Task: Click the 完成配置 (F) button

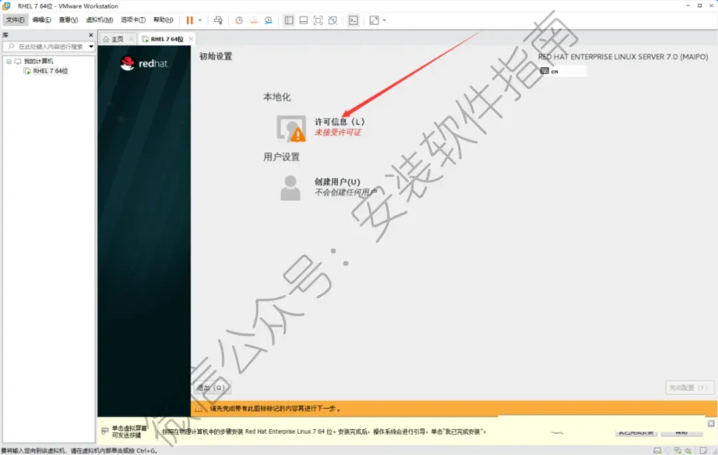Action: (689, 387)
